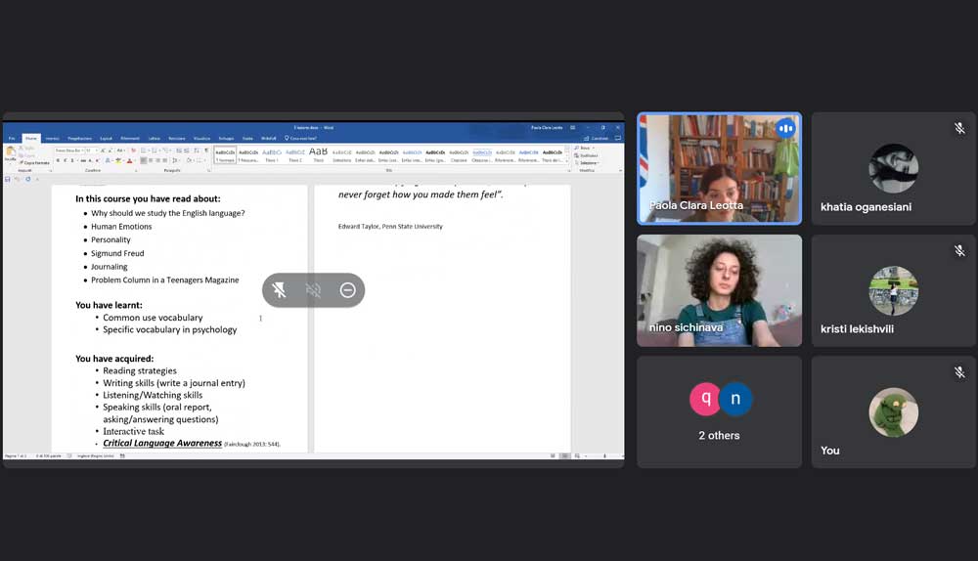
Task: Click the mute audio icon on presentation overlay
Action: click(x=314, y=290)
